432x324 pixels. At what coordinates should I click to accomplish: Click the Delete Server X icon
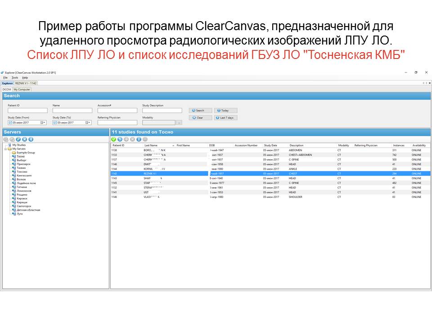[25, 139]
